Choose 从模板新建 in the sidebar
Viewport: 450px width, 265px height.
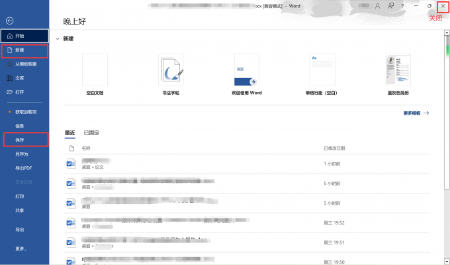tap(24, 64)
